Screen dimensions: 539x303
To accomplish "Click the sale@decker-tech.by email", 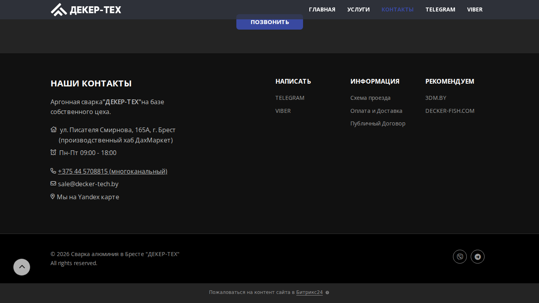I will 88,184.
